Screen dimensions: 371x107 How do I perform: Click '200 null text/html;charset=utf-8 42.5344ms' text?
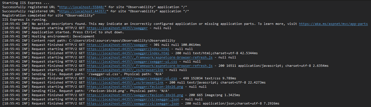pyautogui.click(x=216, y=53)
